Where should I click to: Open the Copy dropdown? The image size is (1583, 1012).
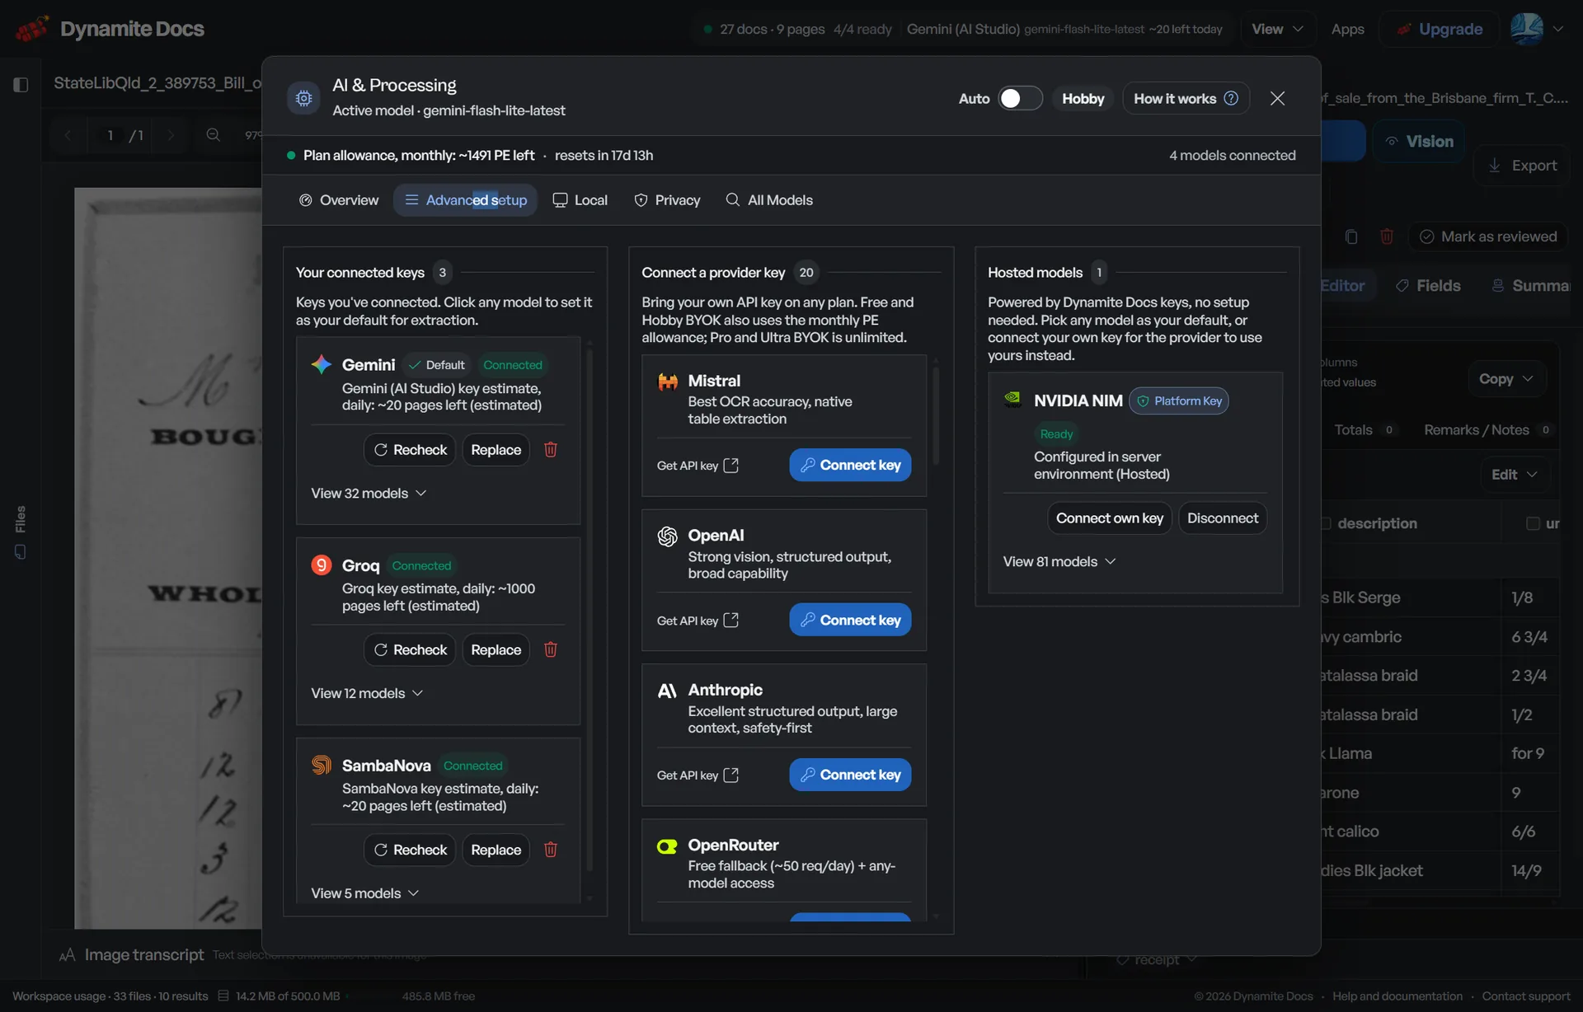(x=1505, y=379)
